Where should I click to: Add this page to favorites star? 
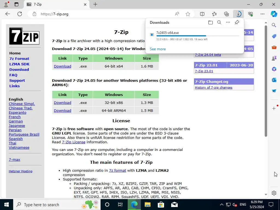[188, 14]
